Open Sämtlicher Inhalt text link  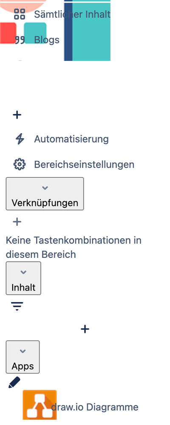72,14
